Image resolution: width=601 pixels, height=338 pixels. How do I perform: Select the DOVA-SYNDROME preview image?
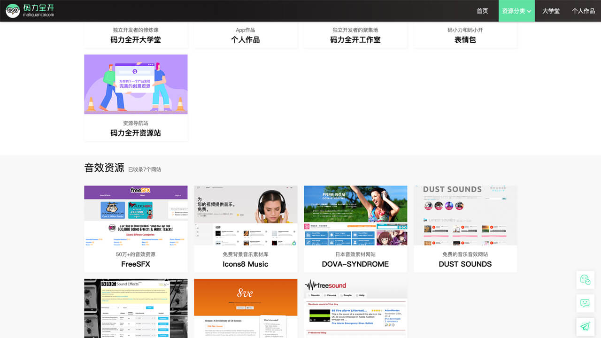(x=355, y=215)
